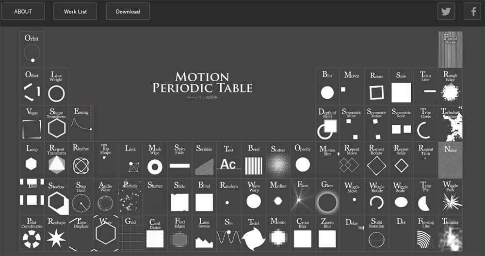
Task: Open the Work List menu item
Action: click(75, 12)
